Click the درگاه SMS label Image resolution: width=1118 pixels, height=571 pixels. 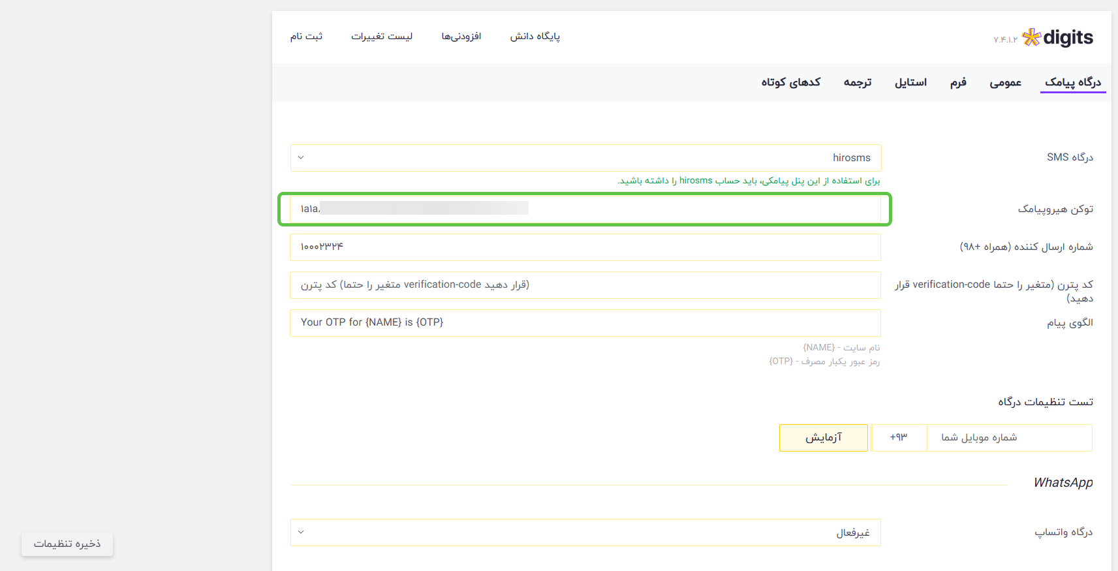point(1070,157)
